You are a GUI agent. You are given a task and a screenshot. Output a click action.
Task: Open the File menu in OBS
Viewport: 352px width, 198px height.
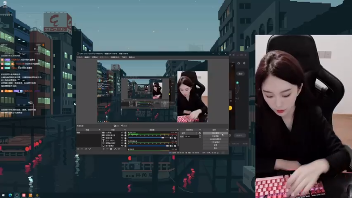pyautogui.click(x=80, y=57)
